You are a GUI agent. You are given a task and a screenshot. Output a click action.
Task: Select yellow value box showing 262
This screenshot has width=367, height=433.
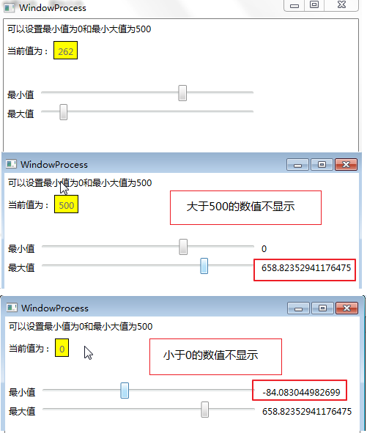point(65,51)
